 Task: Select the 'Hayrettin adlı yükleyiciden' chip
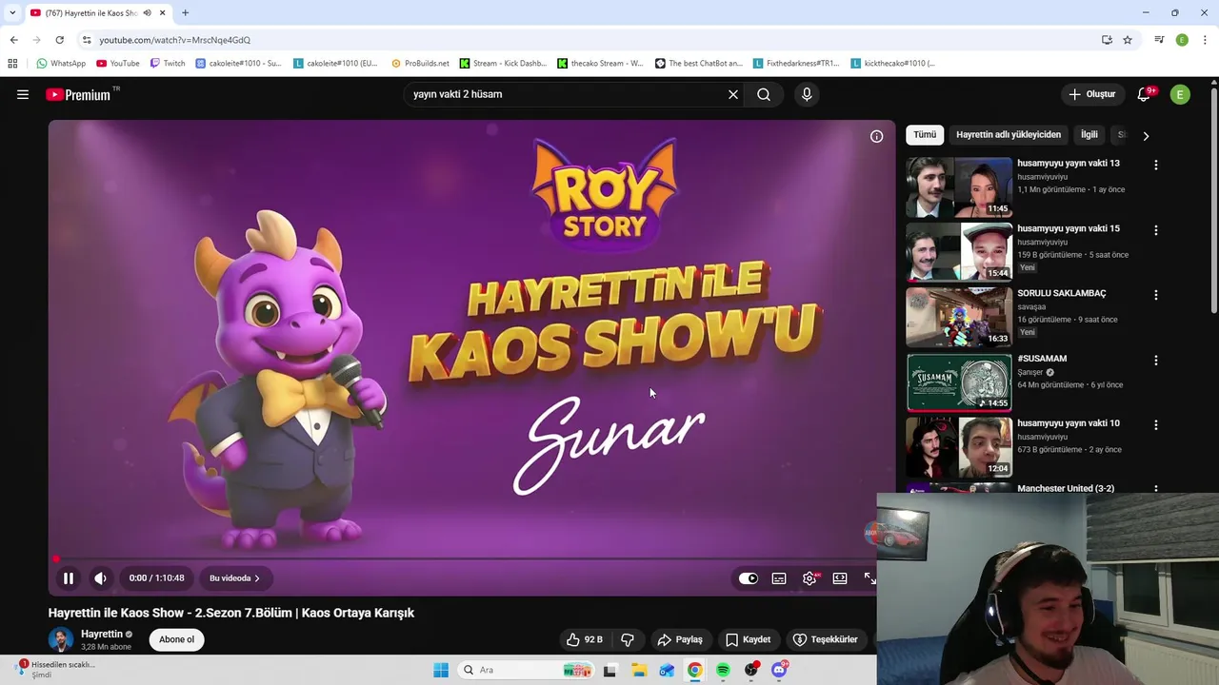(1009, 135)
